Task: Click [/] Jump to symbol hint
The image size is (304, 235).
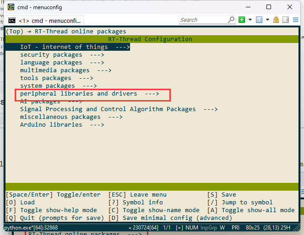Action: (x=240, y=203)
